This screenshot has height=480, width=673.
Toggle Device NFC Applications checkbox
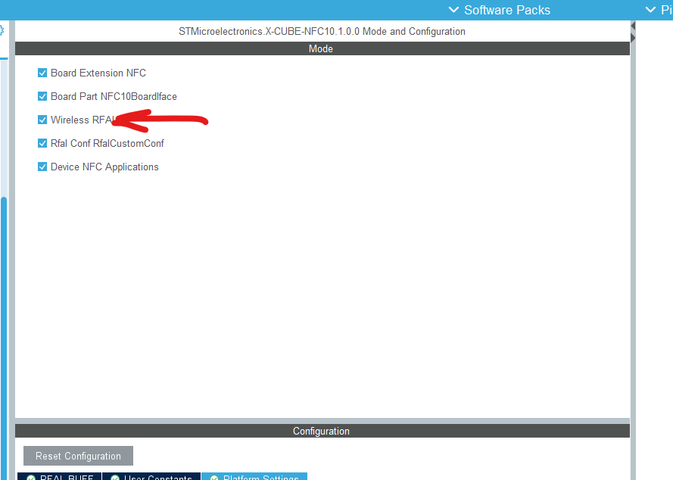point(42,167)
